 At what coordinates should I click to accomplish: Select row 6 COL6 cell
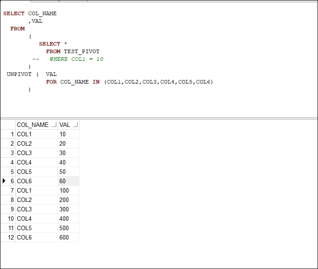(37, 181)
